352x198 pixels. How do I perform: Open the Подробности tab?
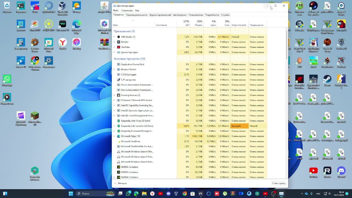(x=212, y=15)
